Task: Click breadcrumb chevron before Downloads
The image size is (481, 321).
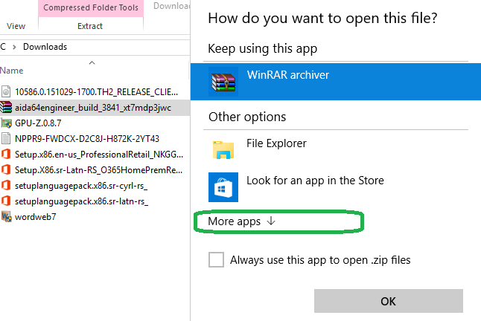Action: [14, 47]
